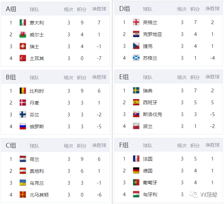Click the Wales dragon flag icon
The height and width of the screenshot is (204, 224).
click(x=23, y=35)
